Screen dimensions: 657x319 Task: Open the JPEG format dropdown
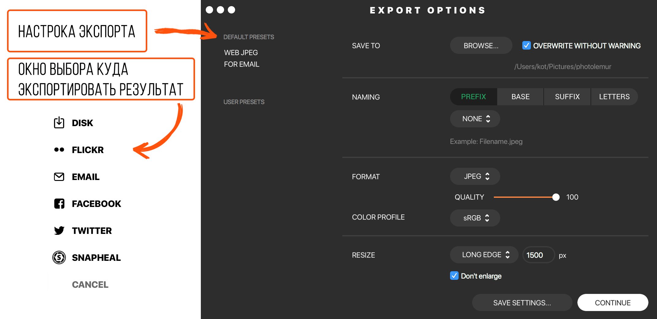pos(475,176)
